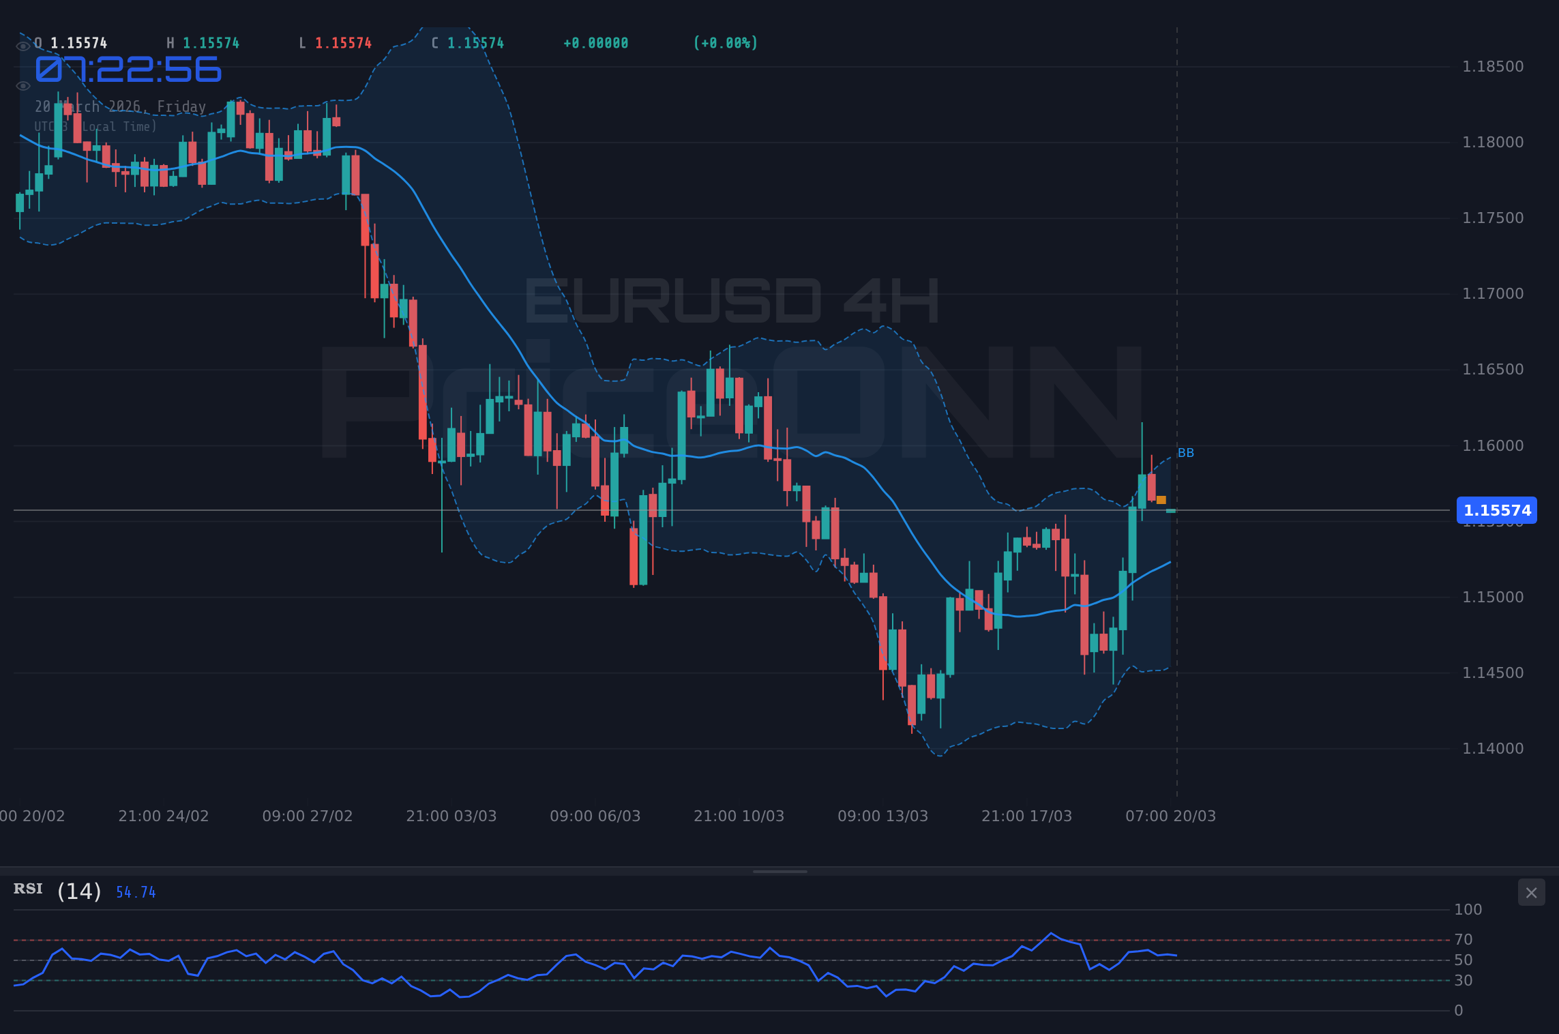1559x1034 pixels.
Task: Open date options by clicking 20 March 2026, Friday
Action: tap(120, 106)
